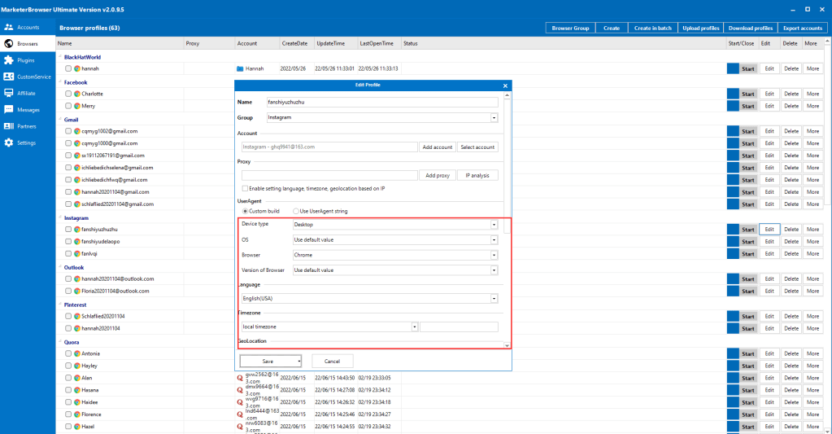Click the Browser Group toolbar item
Image resolution: width=832 pixels, height=434 pixels.
click(x=570, y=28)
